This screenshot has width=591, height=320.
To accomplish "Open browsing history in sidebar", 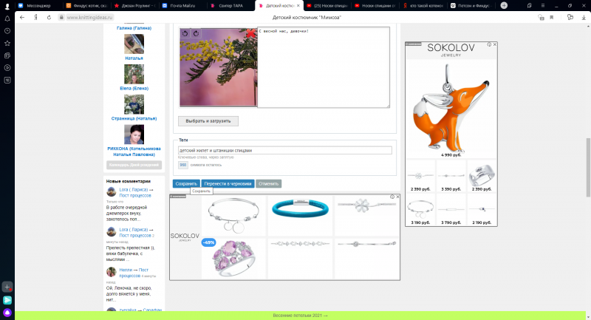I will [x=7, y=31].
